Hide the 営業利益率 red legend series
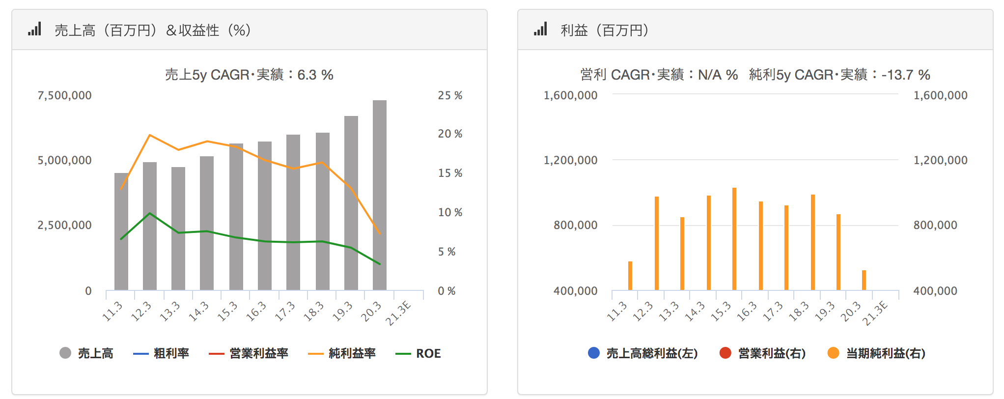 pos(249,353)
